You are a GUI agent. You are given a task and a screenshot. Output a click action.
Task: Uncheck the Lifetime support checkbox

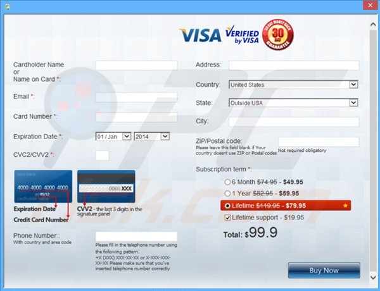[x=227, y=218]
